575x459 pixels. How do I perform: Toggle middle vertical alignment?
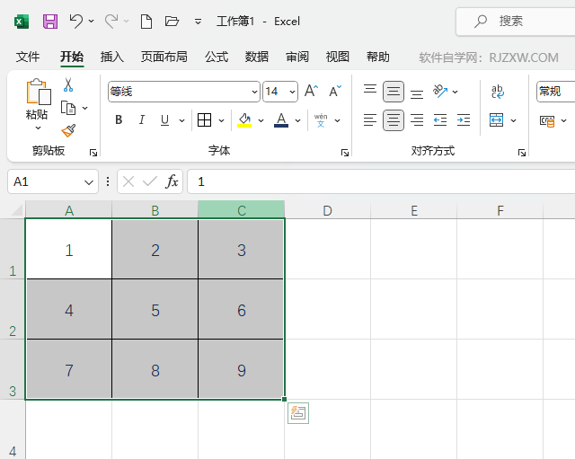(x=394, y=92)
